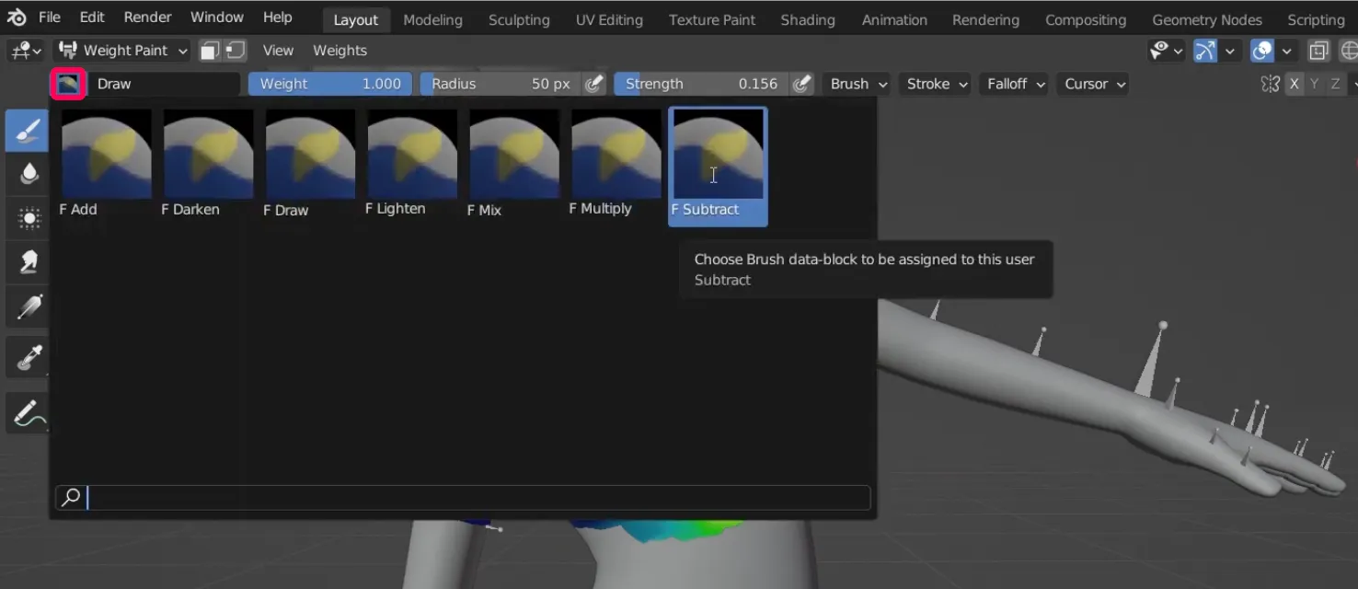Viewport: 1358px width, 589px height.
Task: Open the File menu
Action: [50, 17]
